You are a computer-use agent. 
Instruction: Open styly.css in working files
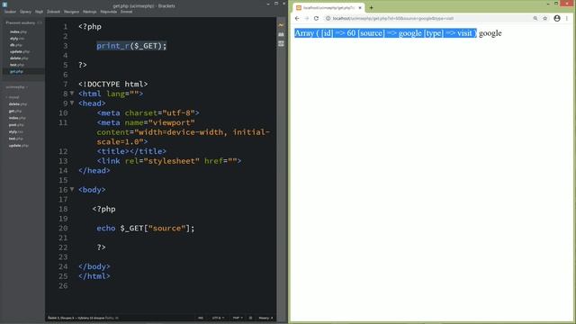pos(17,39)
